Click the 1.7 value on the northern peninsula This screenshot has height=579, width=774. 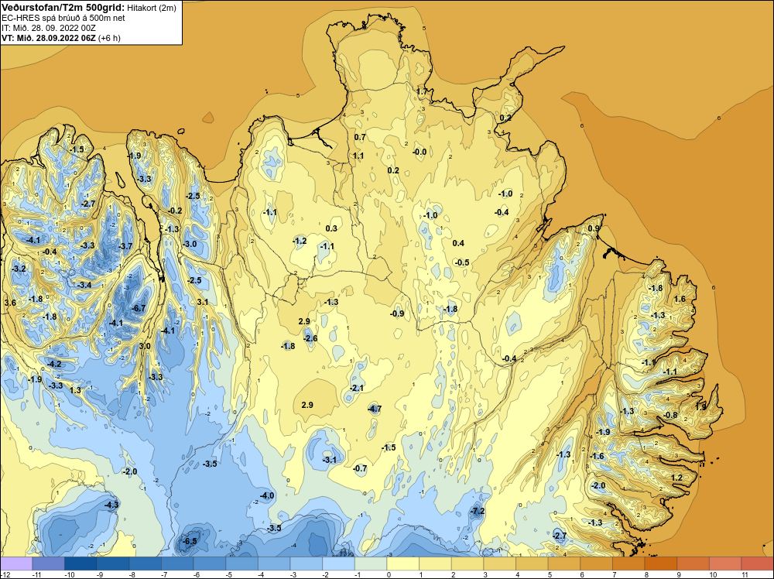(422, 92)
